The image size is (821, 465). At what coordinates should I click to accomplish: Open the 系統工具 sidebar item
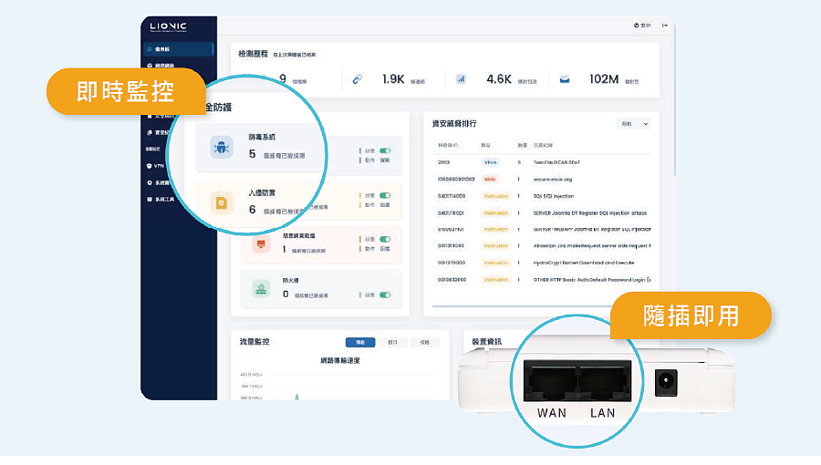tap(161, 200)
